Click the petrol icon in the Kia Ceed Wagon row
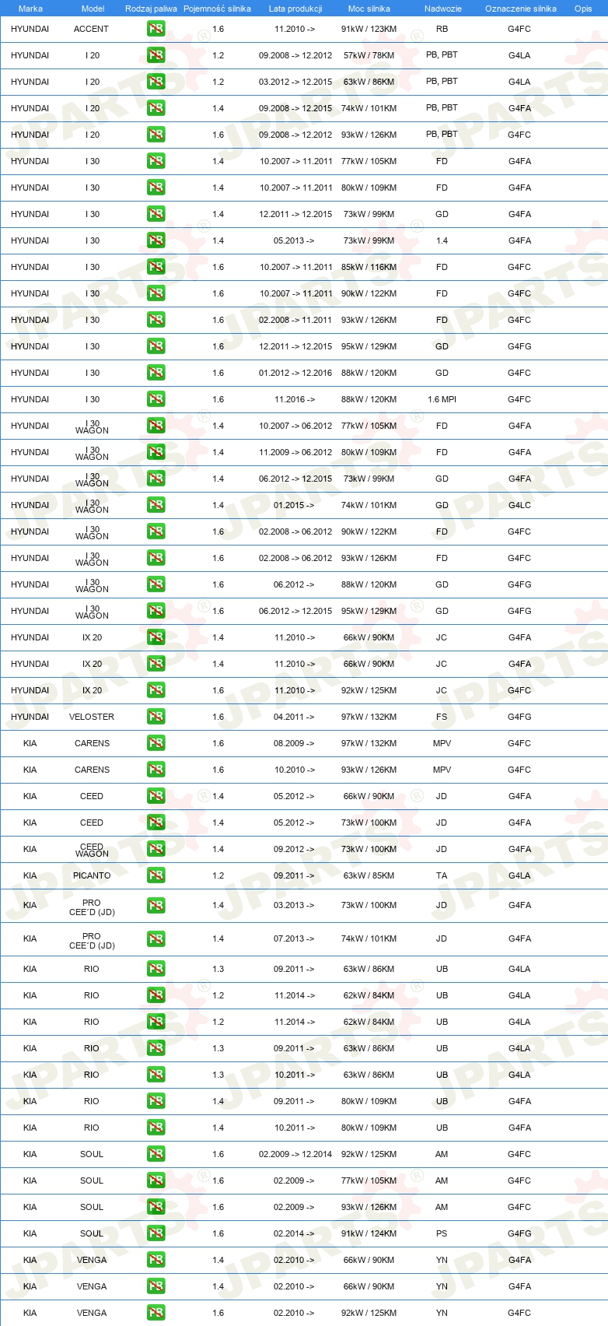Image resolution: width=608 pixels, height=1326 pixels. tap(156, 849)
